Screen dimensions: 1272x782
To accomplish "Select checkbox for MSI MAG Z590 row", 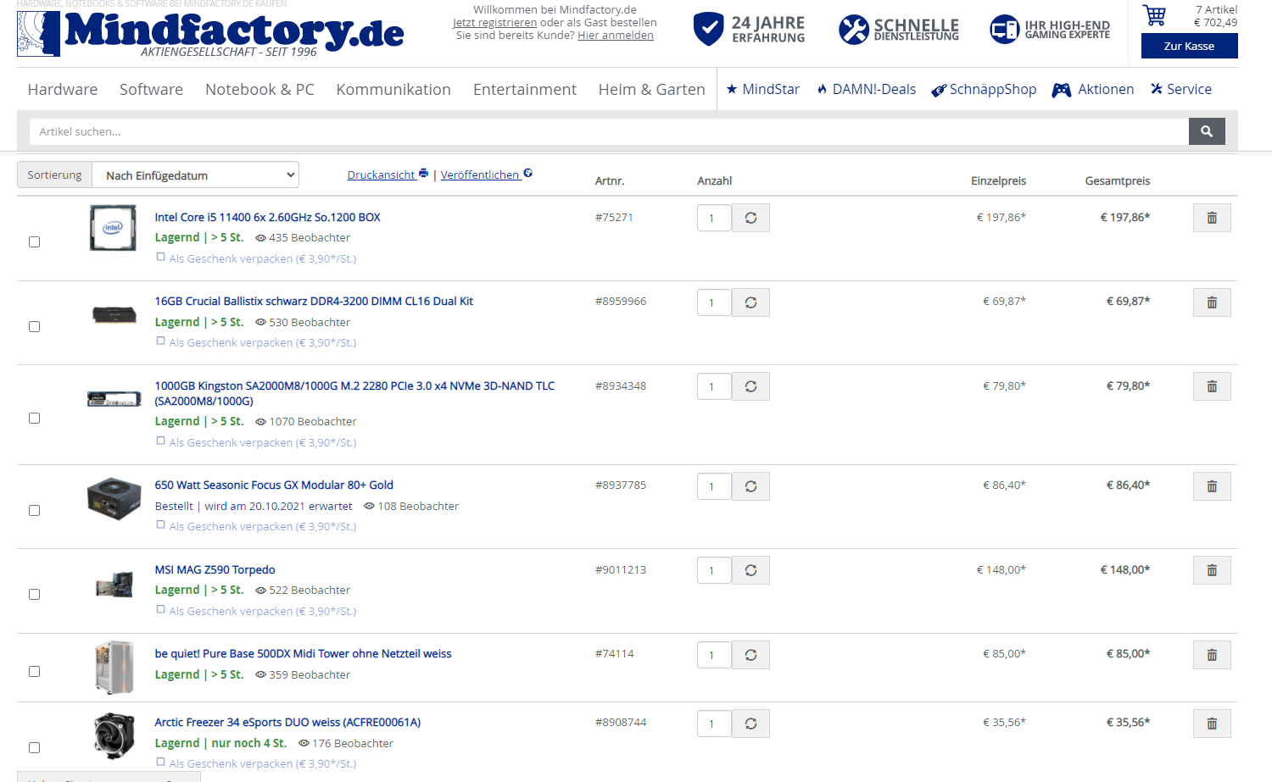I will [x=35, y=595].
